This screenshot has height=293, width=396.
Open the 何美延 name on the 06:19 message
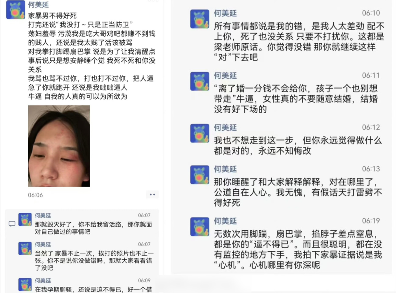(x=225, y=221)
